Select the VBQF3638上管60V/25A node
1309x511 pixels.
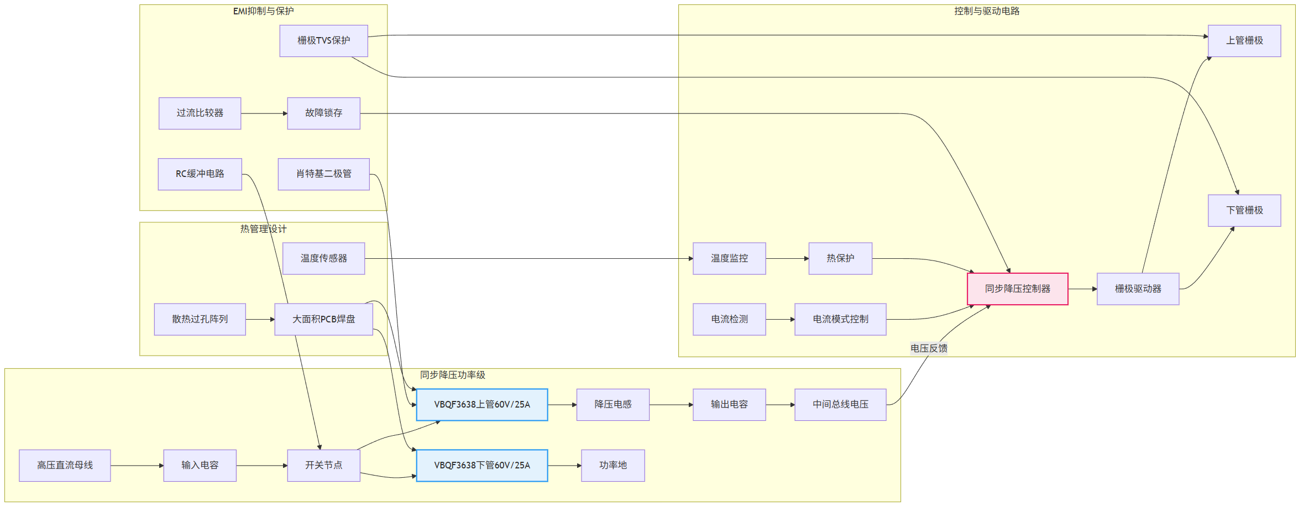(x=482, y=405)
